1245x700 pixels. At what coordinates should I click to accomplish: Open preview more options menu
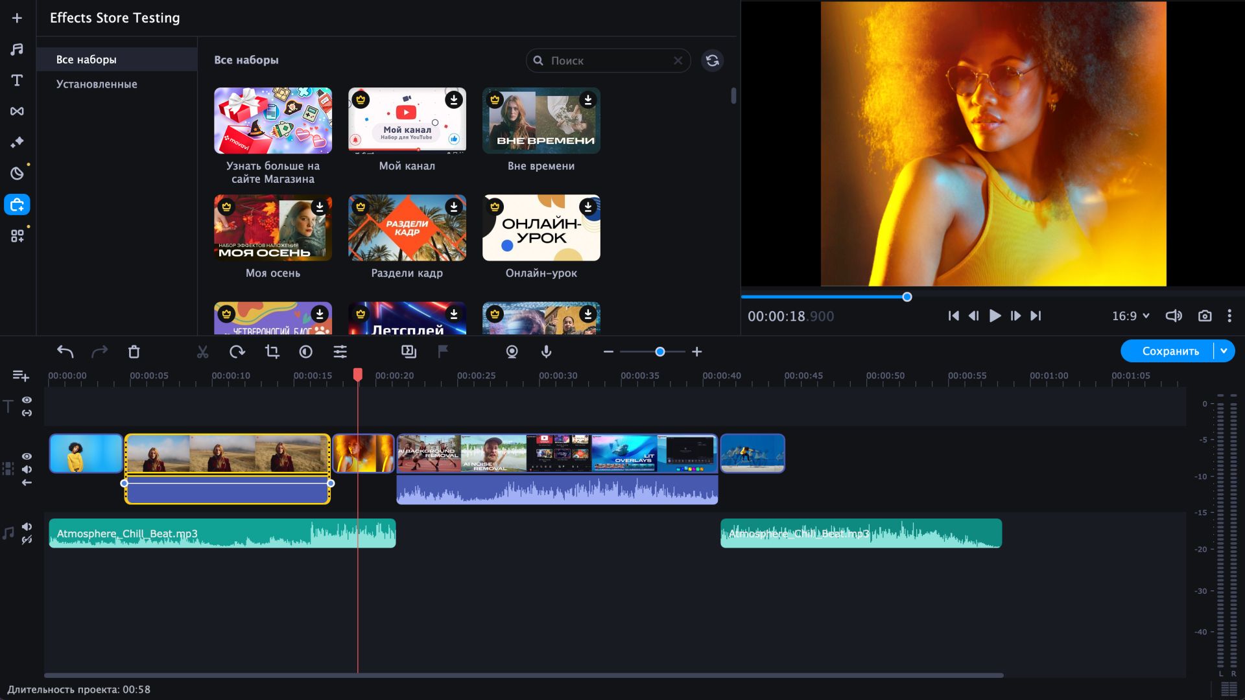coord(1229,316)
